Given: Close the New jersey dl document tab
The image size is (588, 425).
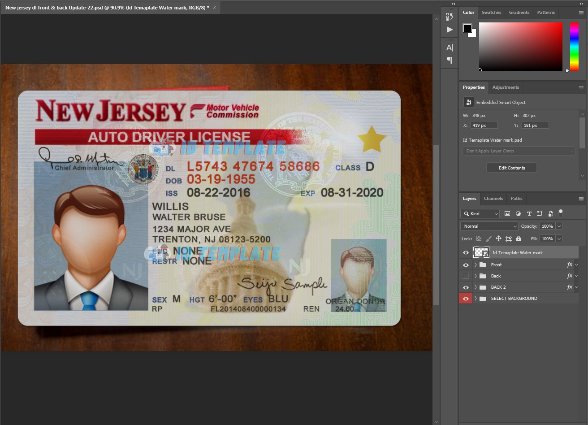Looking at the screenshot, I should coord(214,8).
